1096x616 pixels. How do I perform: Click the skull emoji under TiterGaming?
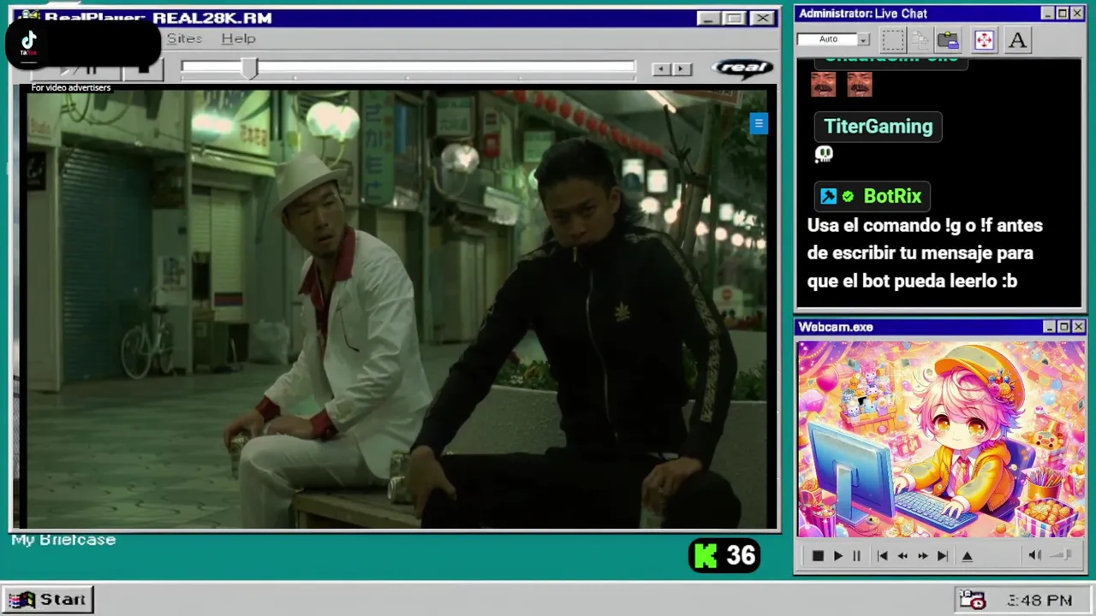[x=824, y=154]
